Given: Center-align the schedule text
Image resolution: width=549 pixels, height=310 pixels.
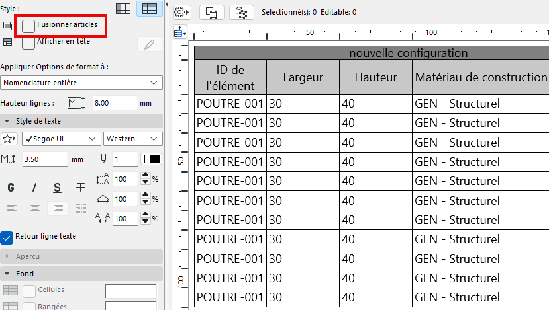Looking at the screenshot, I should (x=34, y=208).
